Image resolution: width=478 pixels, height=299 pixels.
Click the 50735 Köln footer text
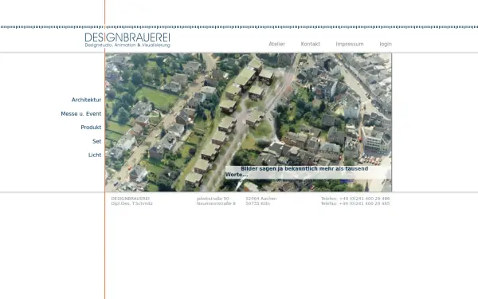point(257,203)
